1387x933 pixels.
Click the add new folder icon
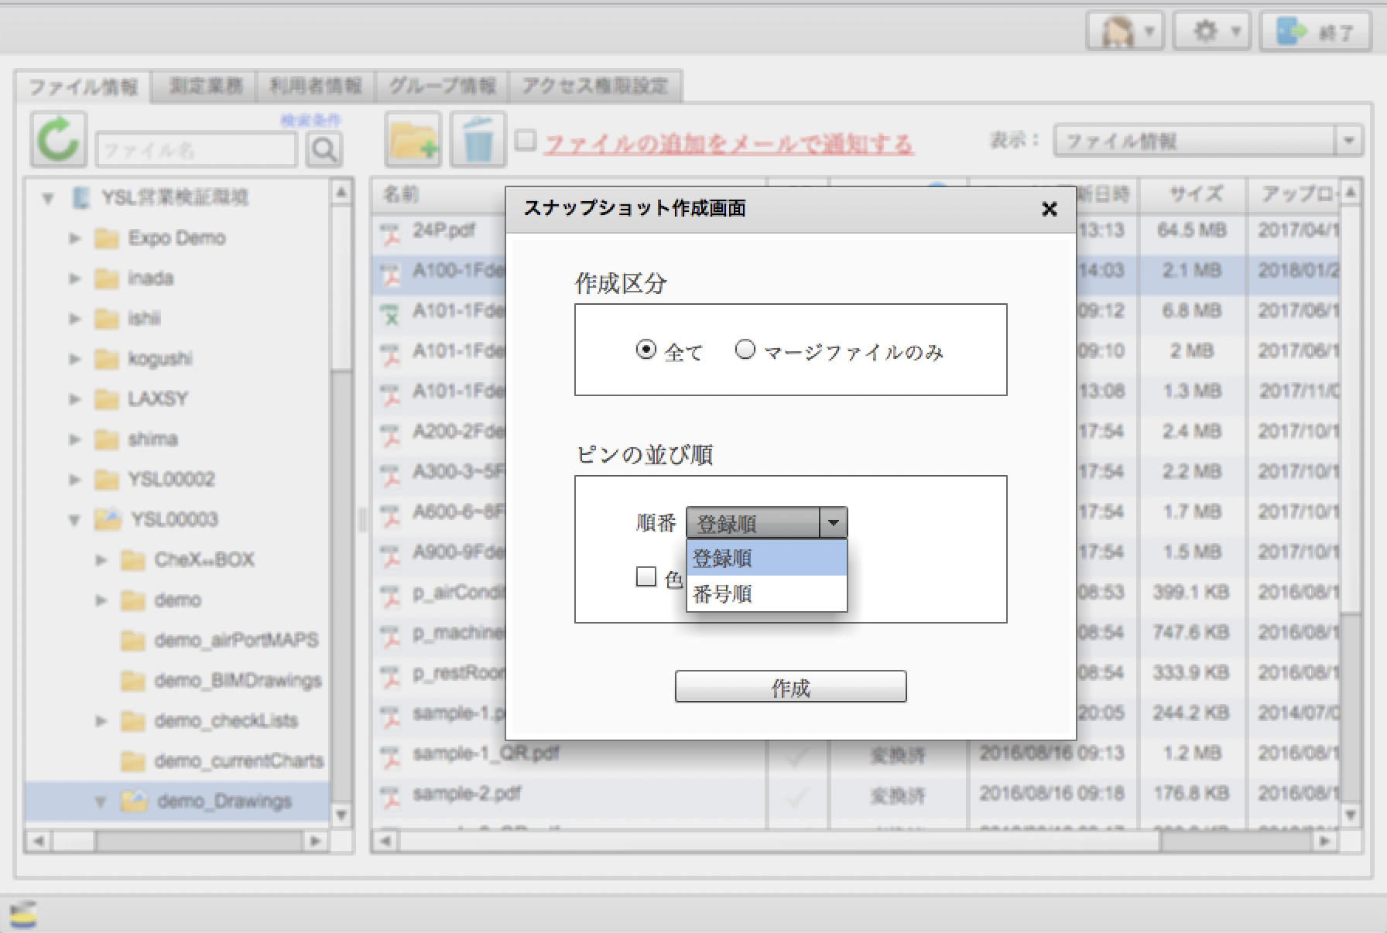(x=413, y=140)
